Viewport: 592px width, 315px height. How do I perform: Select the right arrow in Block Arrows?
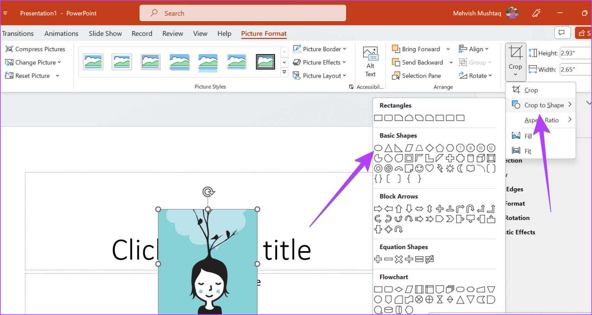coord(378,209)
